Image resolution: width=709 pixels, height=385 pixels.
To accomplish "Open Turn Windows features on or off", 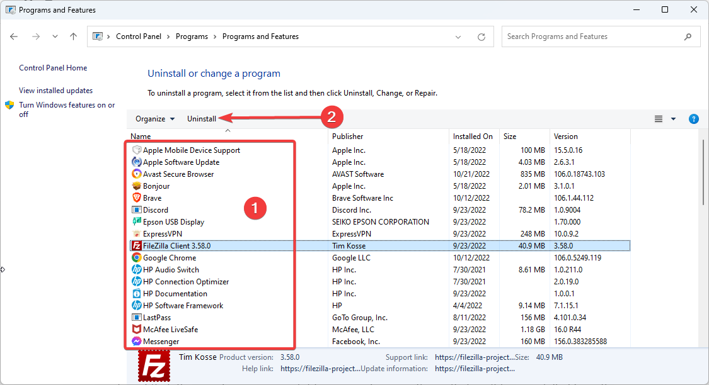I will click(x=67, y=109).
